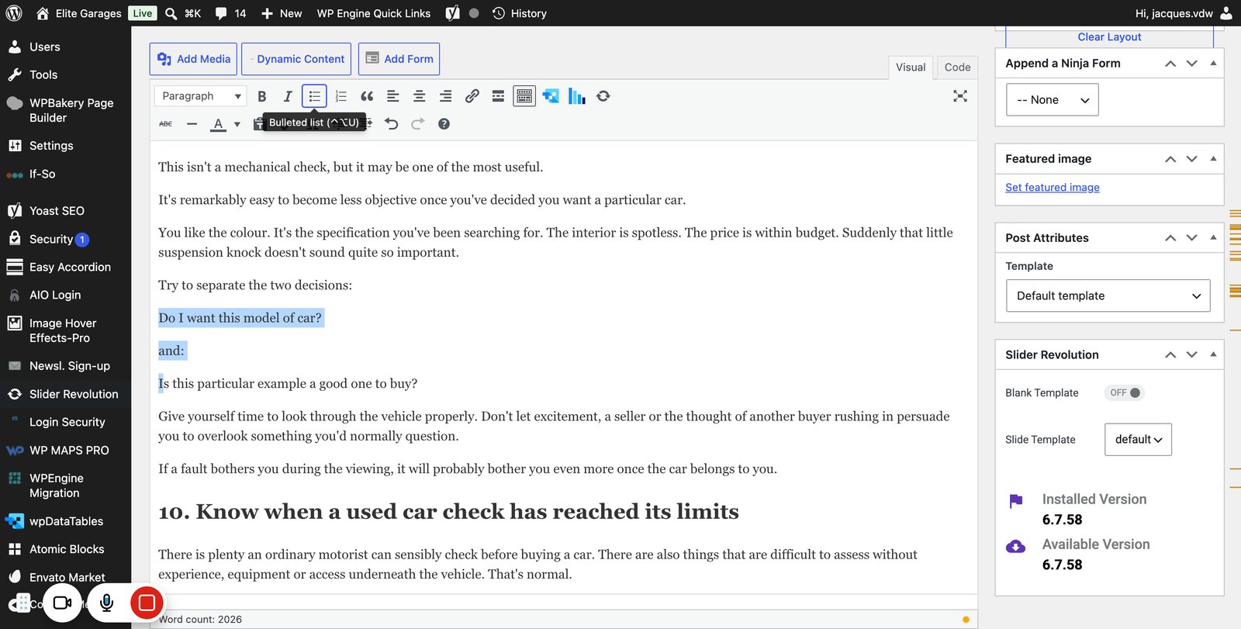Screen dimensions: 1241x629
Task: Toggle the toolbar toggle (kitchen sink) button
Action: (x=525, y=96)
